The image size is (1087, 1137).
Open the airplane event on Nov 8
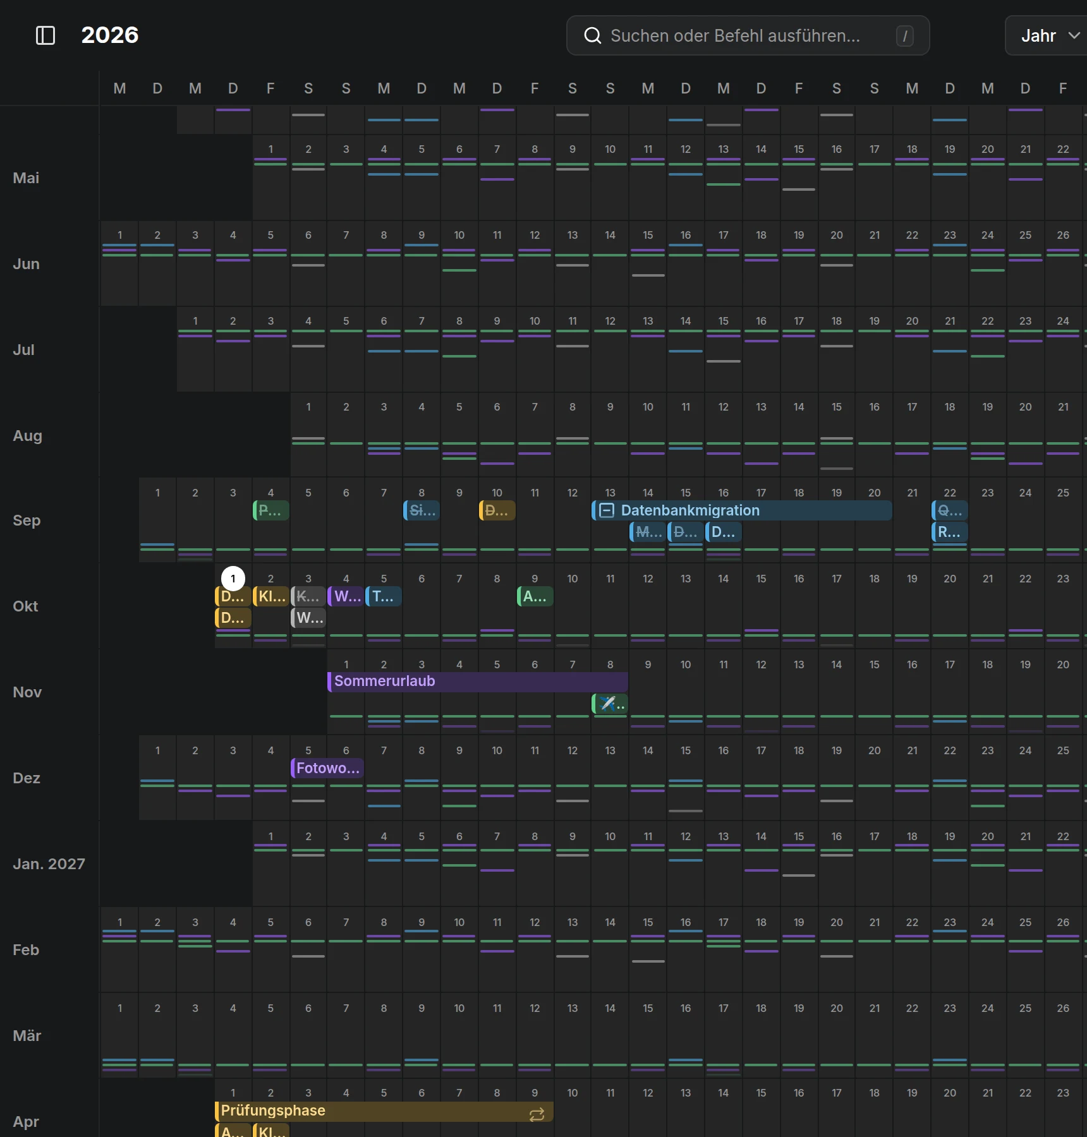click(610, 704)
